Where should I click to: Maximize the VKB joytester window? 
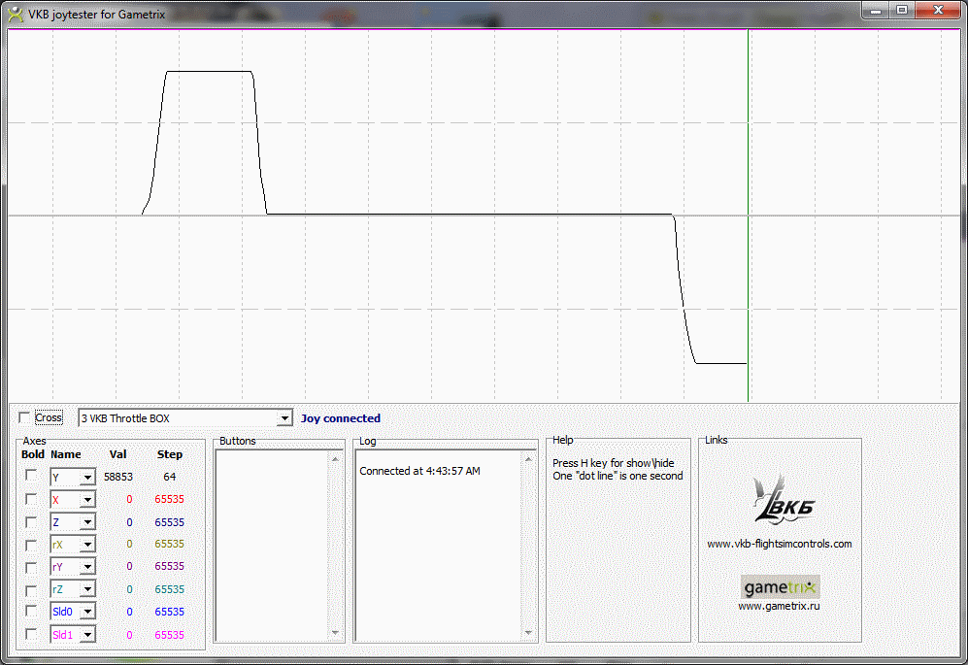tap(902, 11)
